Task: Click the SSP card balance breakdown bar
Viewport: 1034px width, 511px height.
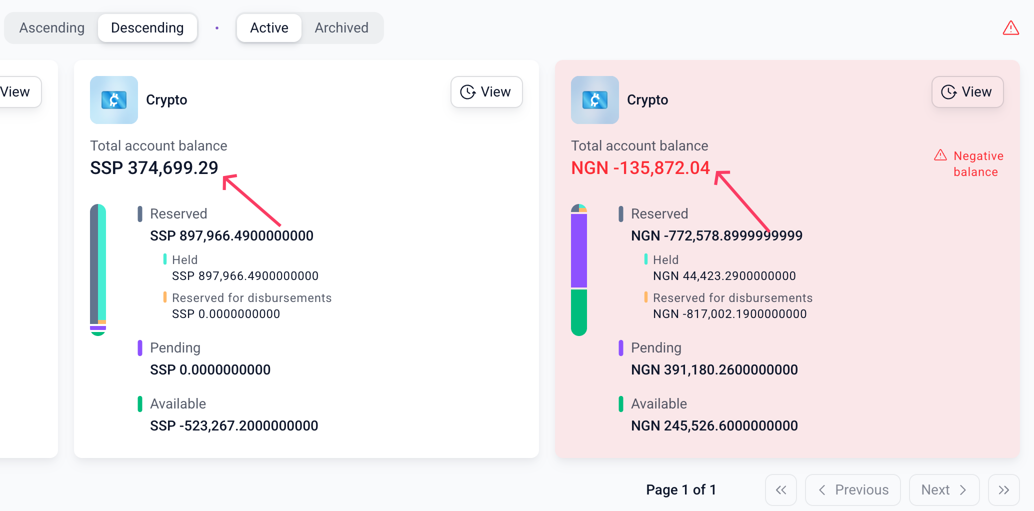Action: (x=98, y=270)
